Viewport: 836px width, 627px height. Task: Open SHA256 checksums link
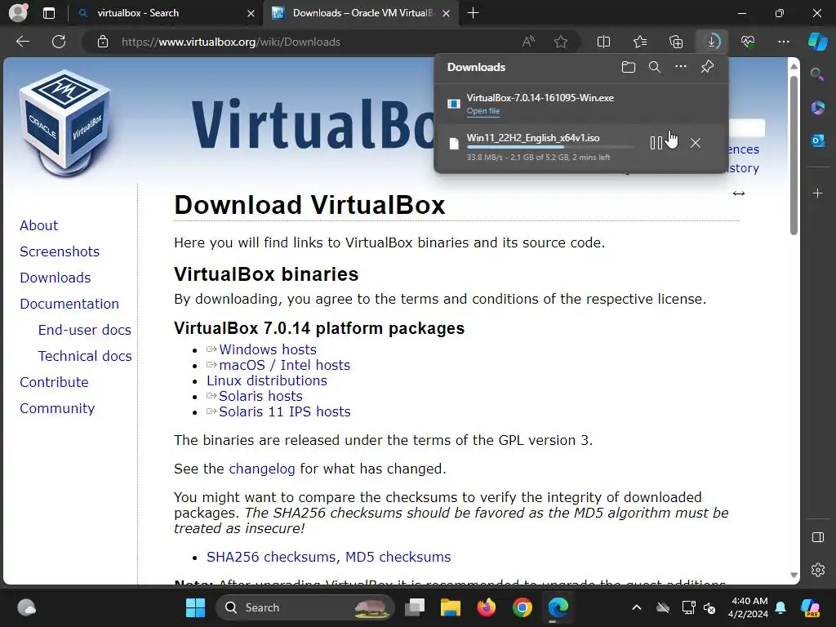pyautogui.click(x=271, y=557)
